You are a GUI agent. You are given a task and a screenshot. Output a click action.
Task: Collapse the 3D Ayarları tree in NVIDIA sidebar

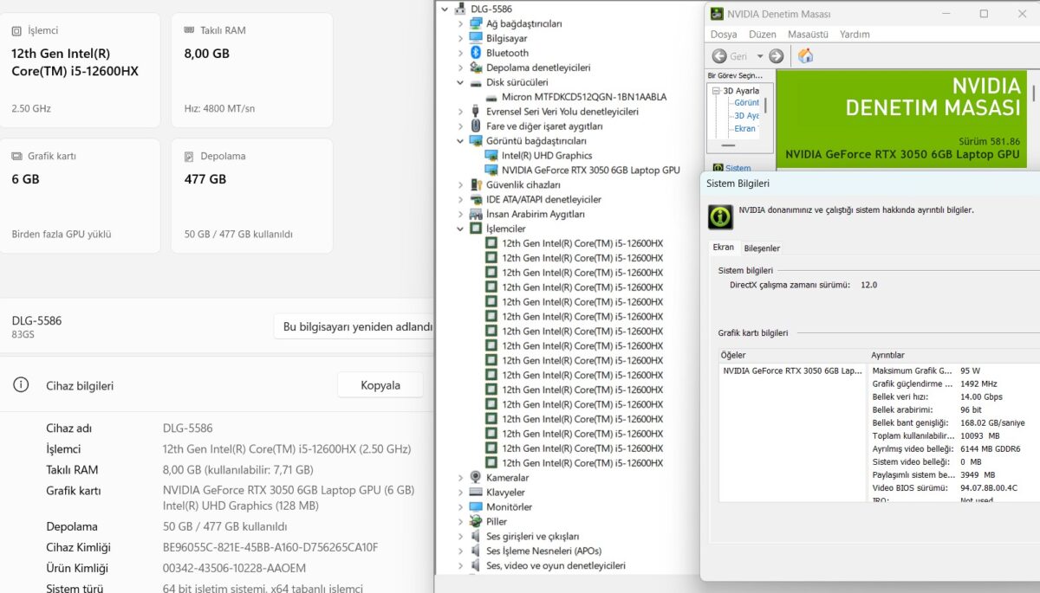[716, 91]
